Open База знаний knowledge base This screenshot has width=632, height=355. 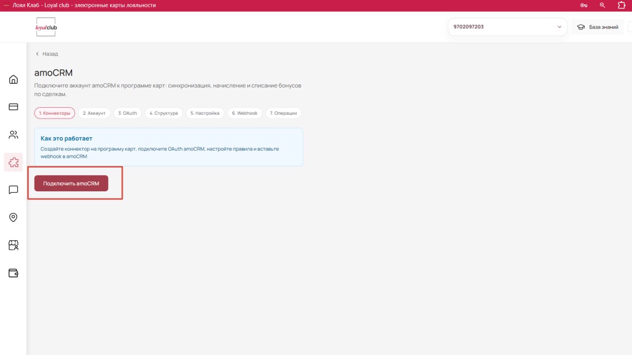point(597,27)
